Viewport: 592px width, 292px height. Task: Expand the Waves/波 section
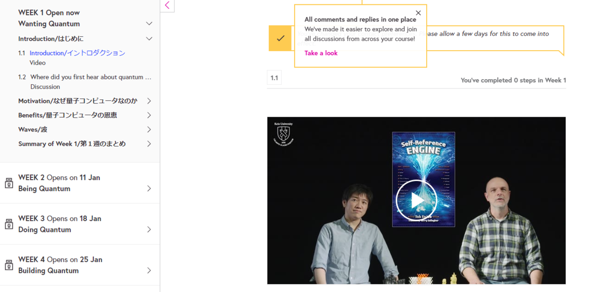(149, 130)
